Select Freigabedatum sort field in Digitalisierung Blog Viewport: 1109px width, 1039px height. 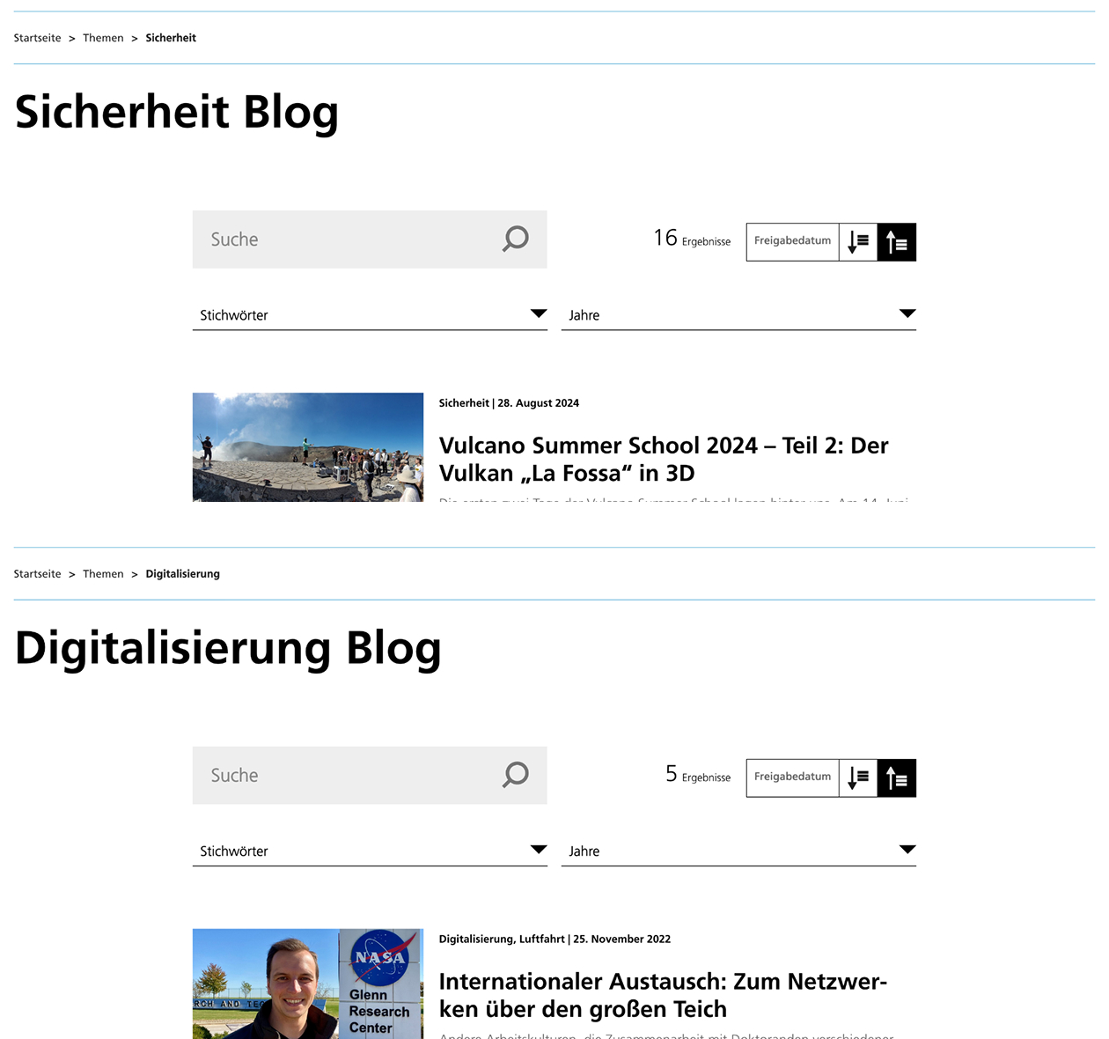click(x=792, y=777)
